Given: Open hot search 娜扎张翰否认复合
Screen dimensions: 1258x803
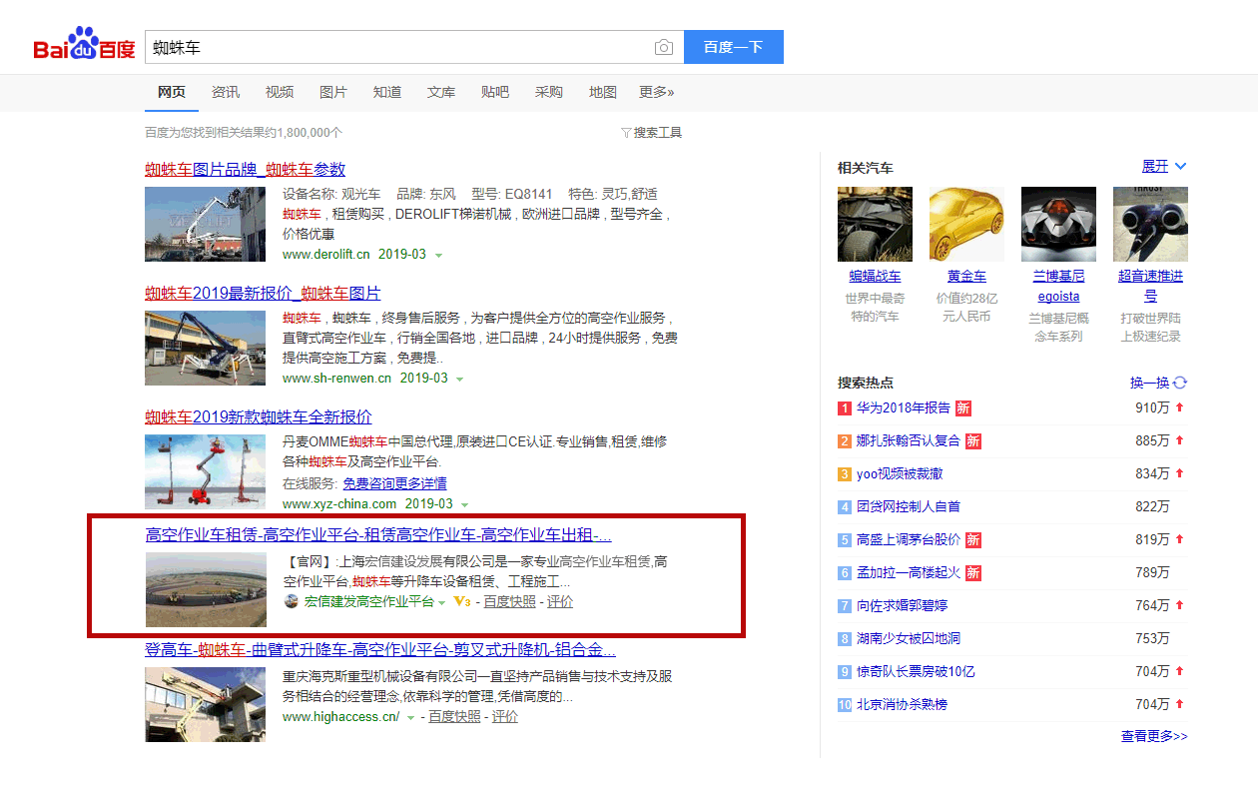Looking at the screenshot, I should (909, 440).
